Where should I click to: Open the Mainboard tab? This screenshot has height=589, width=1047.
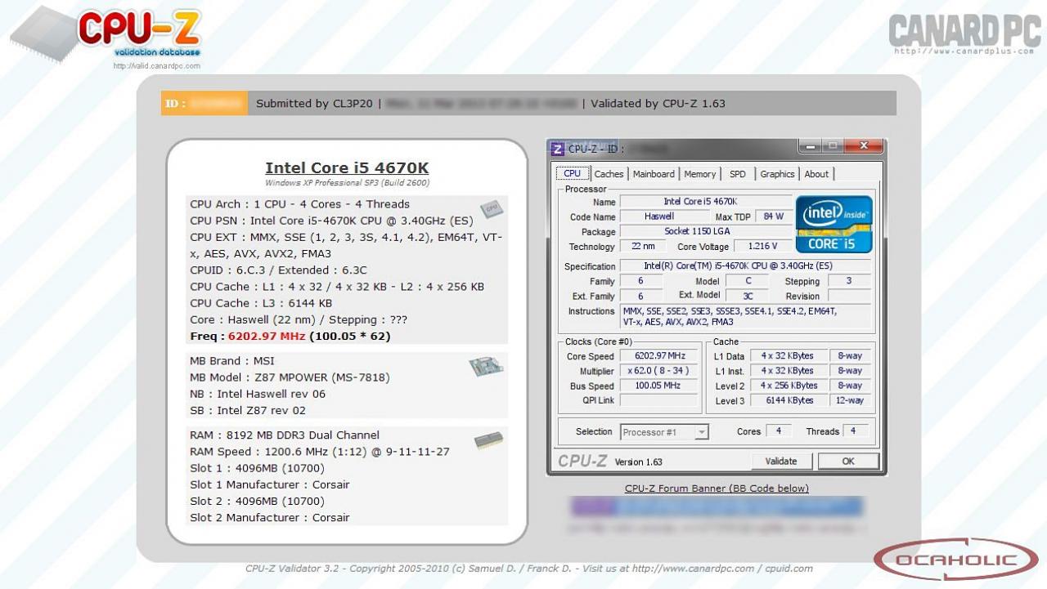click(654, 174)
